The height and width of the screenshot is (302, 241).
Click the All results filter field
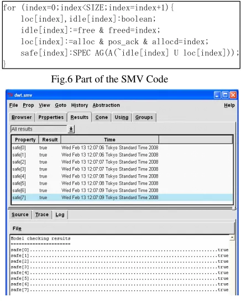tap(39, 129)
